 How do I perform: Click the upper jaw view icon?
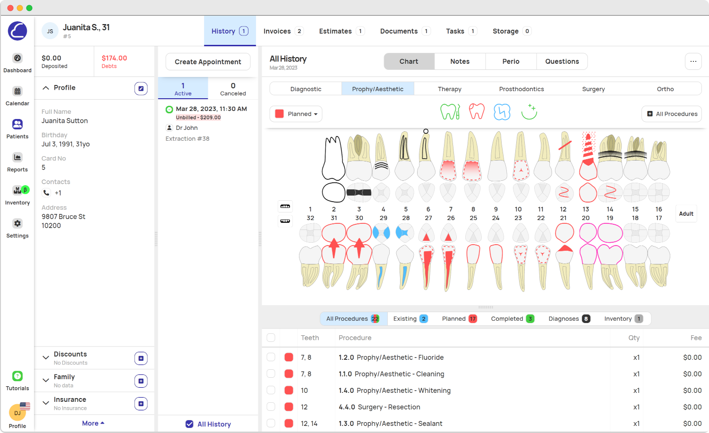pos(285,206)
